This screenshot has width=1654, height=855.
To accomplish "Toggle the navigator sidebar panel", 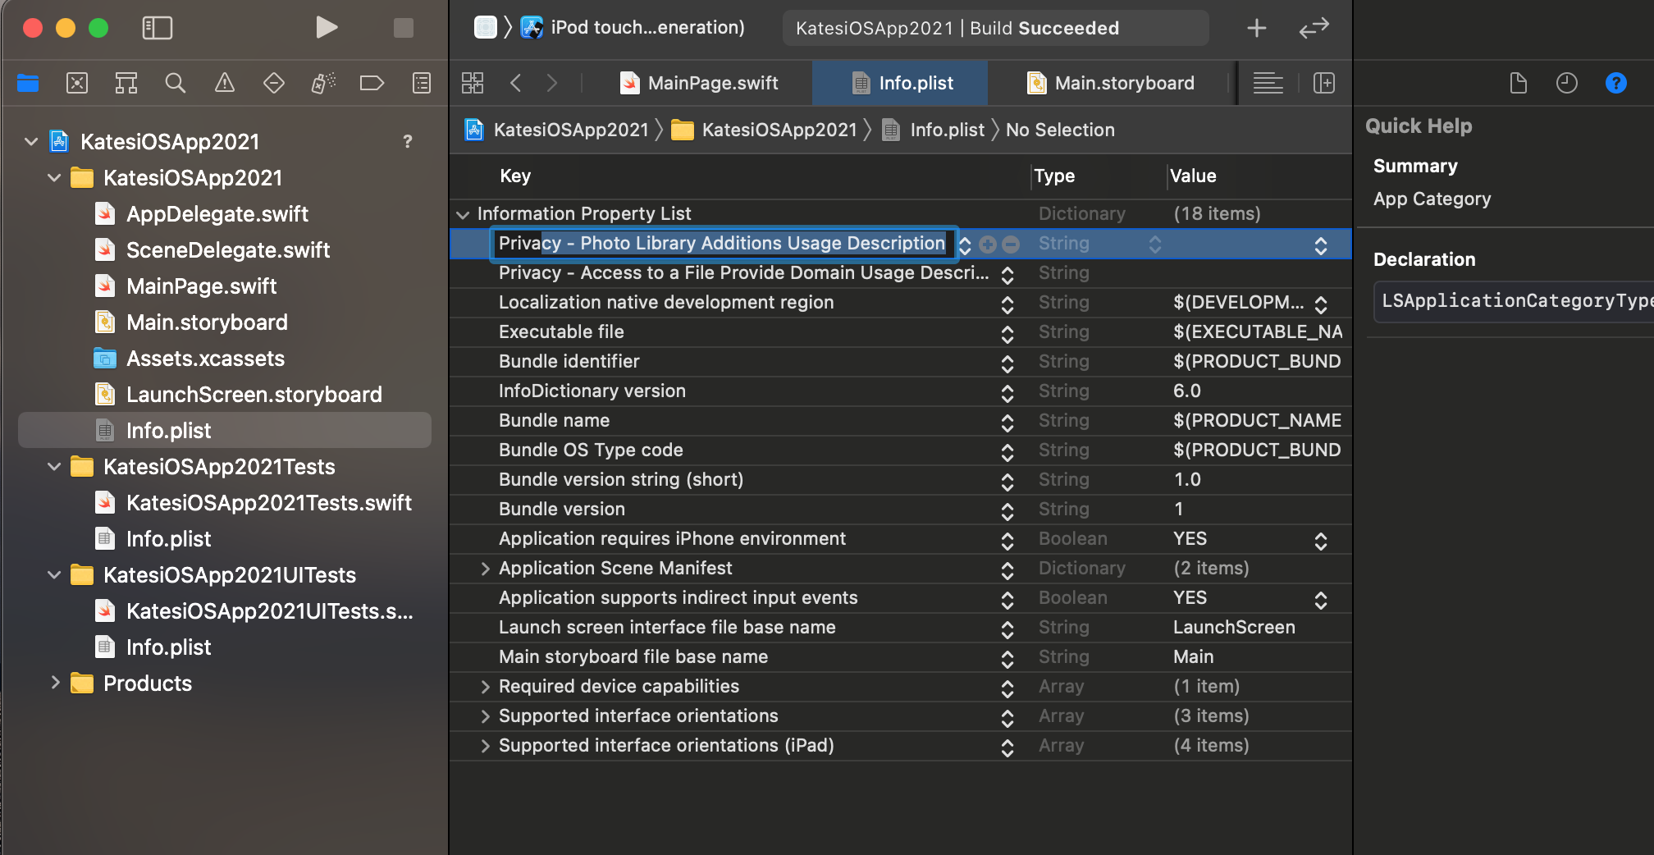I will (x=158, y=28).
